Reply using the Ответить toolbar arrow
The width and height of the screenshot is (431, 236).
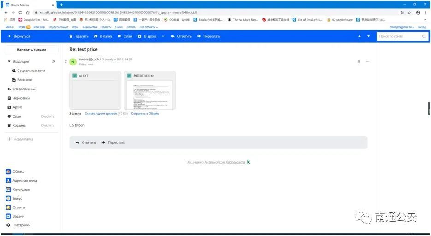[x=172, y=36]
